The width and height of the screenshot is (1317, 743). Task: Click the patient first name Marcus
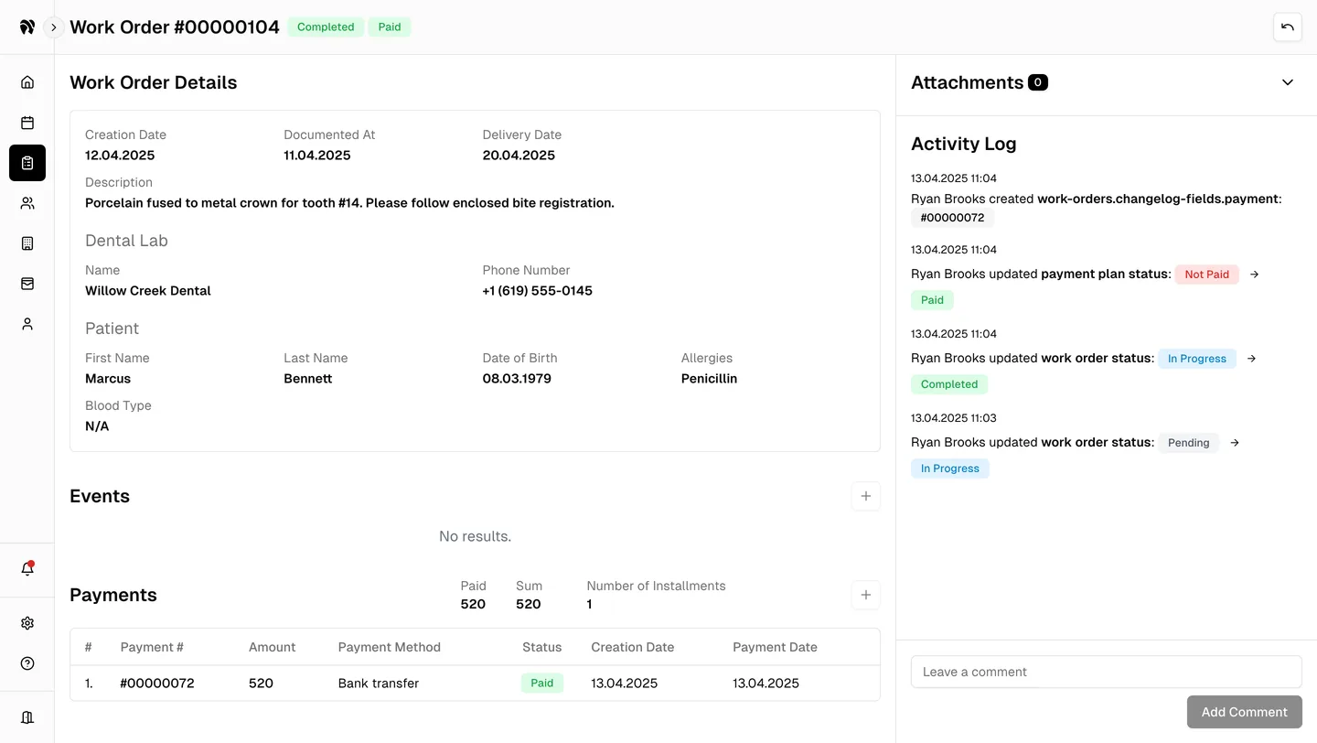pyautogui.click(x=108, y=379)
